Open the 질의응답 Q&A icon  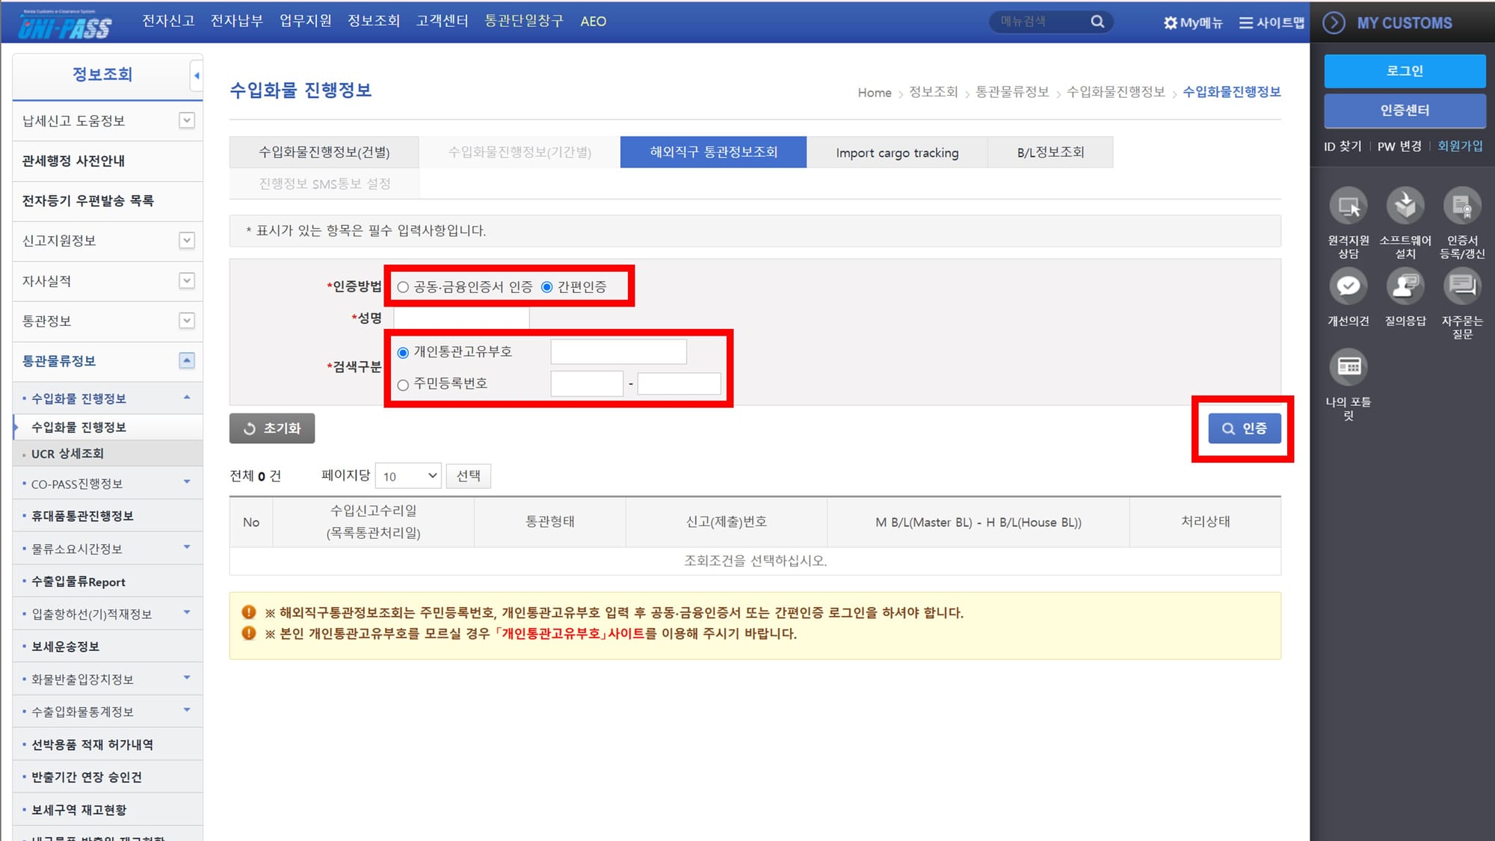pyautogui.click(x=1405, y=287)
